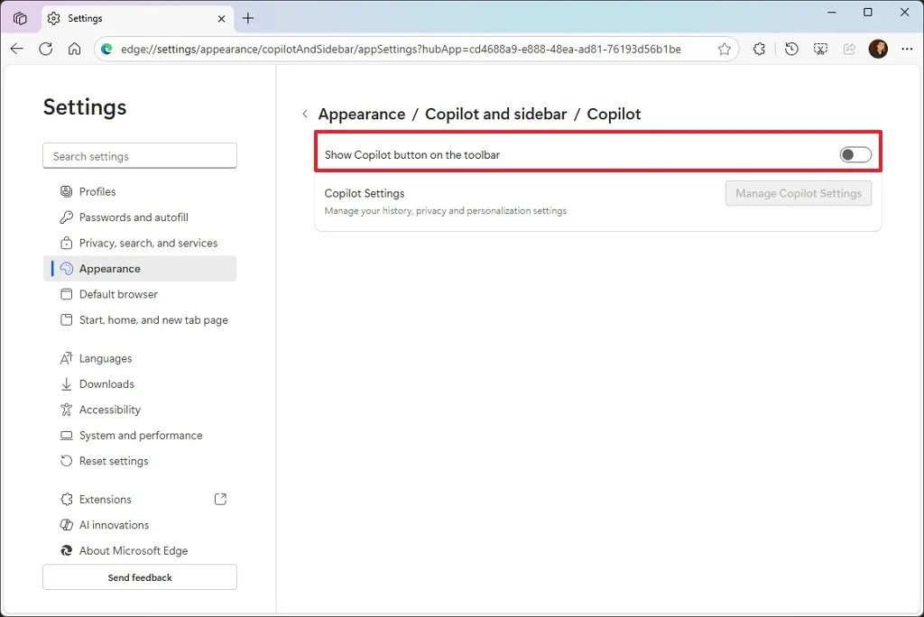This screenshot has height=617, width=924.
Task: Refresh the current page
Action: (45, 49)
